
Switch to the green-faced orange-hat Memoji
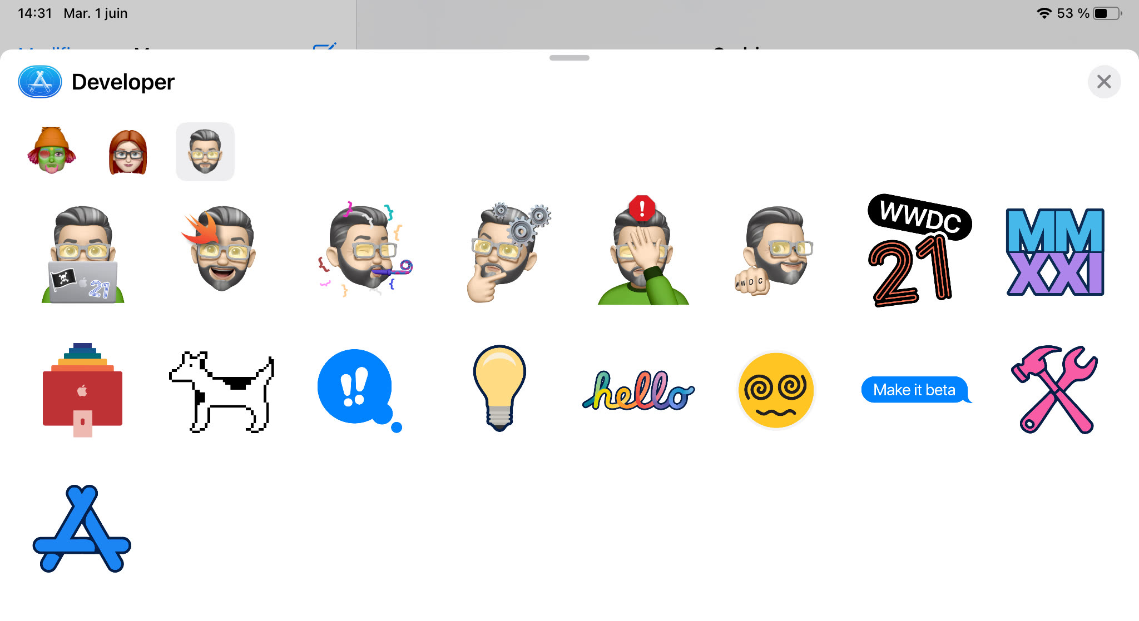(x=51, y=151)
